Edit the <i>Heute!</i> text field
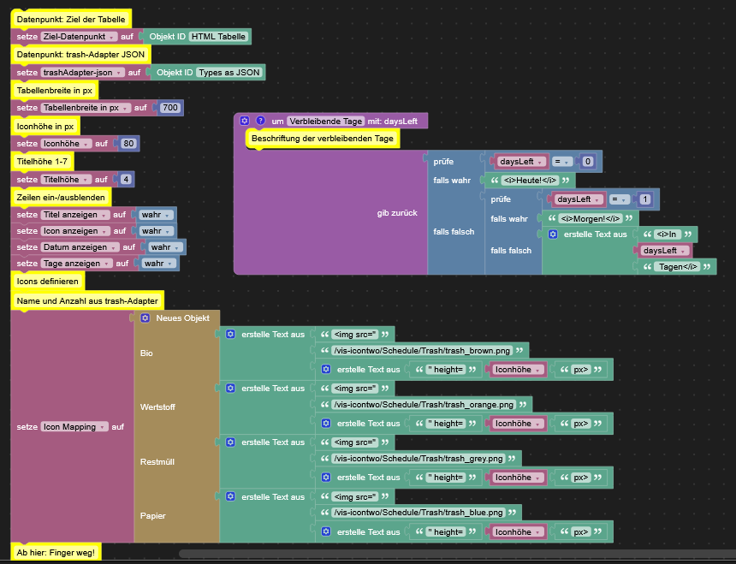736x564 pixels. [530, 181]
